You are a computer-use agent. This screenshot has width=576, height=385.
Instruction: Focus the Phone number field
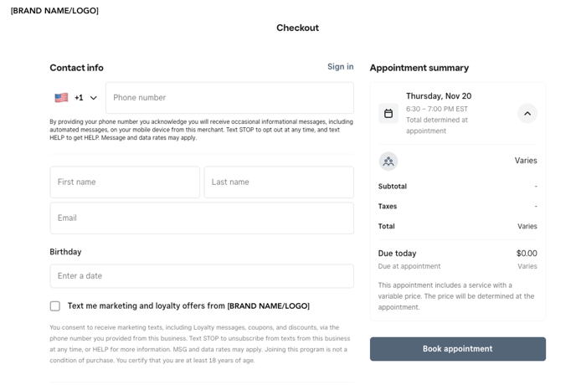click(229, 98)
